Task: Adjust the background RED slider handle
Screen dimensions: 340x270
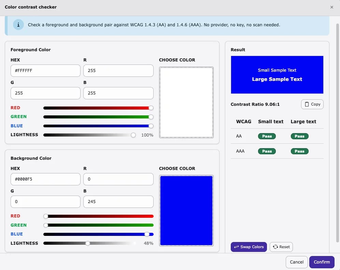Action: pyautogui.click(x=45, y=216)
